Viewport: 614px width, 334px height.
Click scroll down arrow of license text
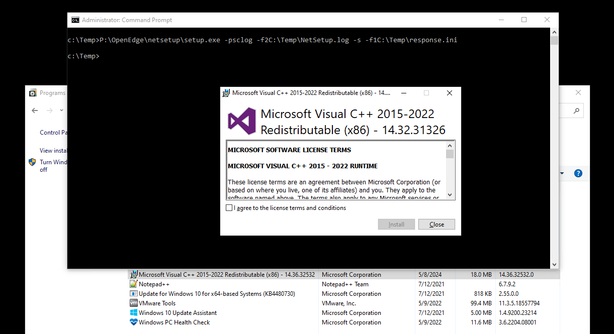450,195
